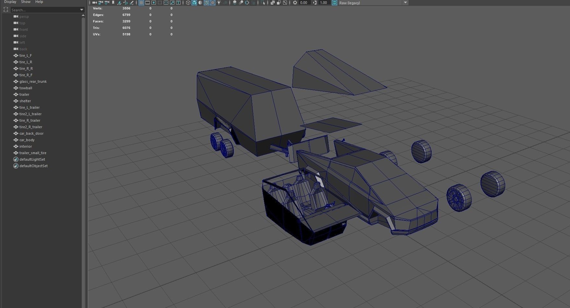Select tire2_L_trailer in the Outliner

coord(30,114)
